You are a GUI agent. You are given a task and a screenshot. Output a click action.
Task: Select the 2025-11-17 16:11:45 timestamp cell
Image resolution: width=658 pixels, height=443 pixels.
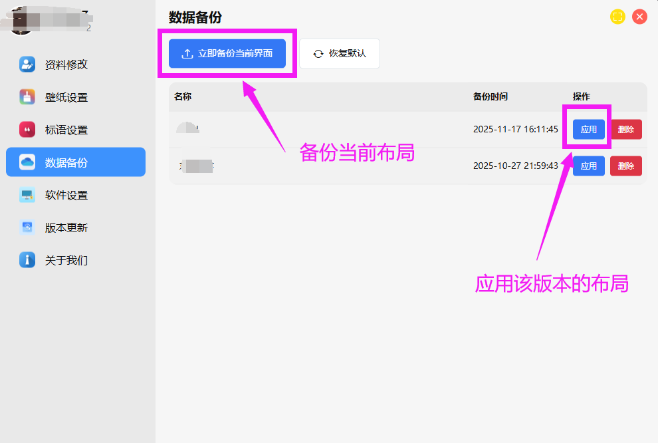(515, 130)
